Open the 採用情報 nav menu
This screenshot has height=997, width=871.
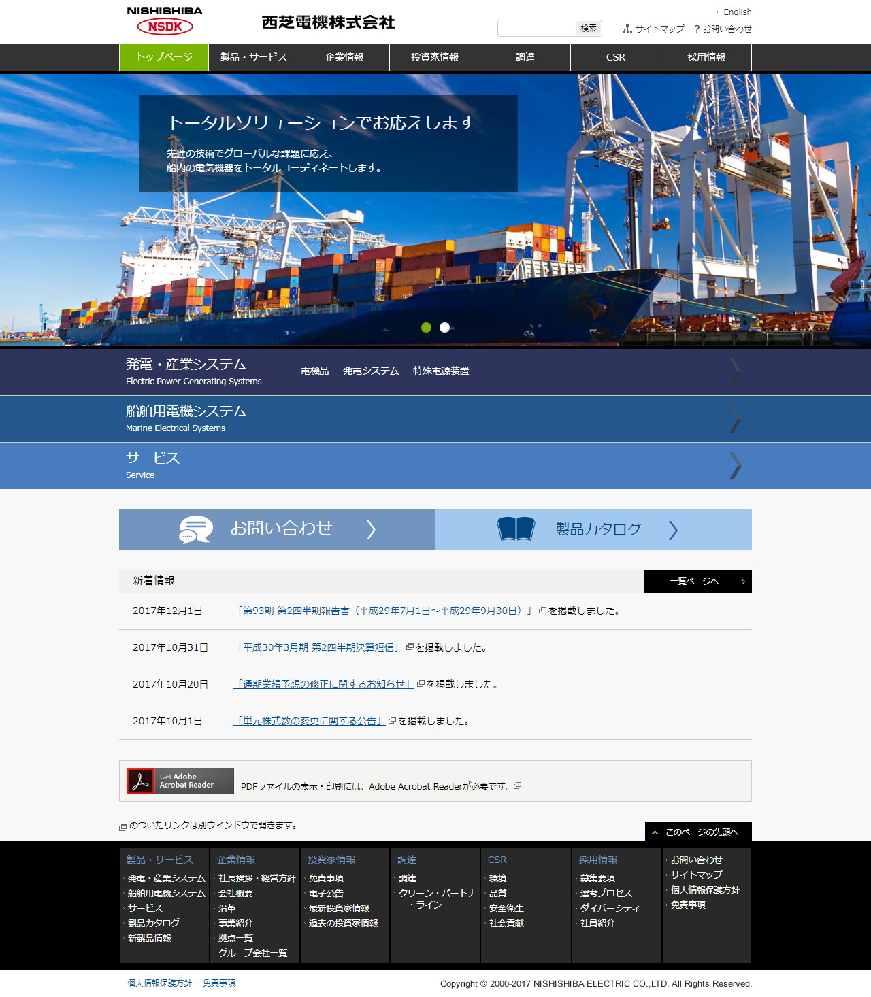[x=706, y=57]
